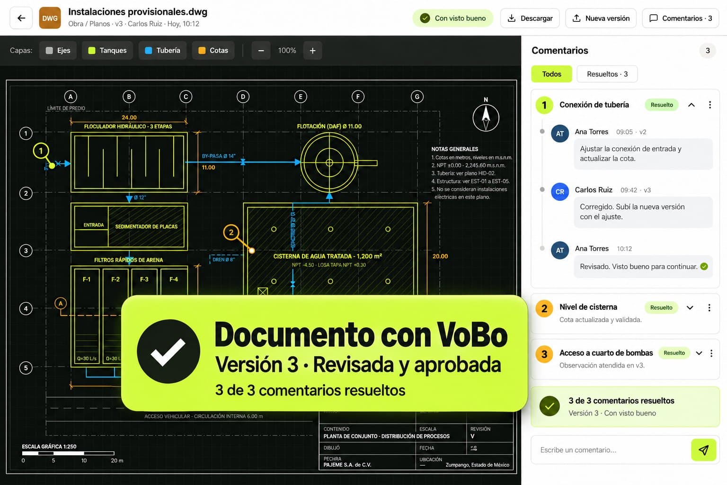727x485 pixels.
Task: Open options menu for Nivel de cisterna
Action: tap(709, 307)
